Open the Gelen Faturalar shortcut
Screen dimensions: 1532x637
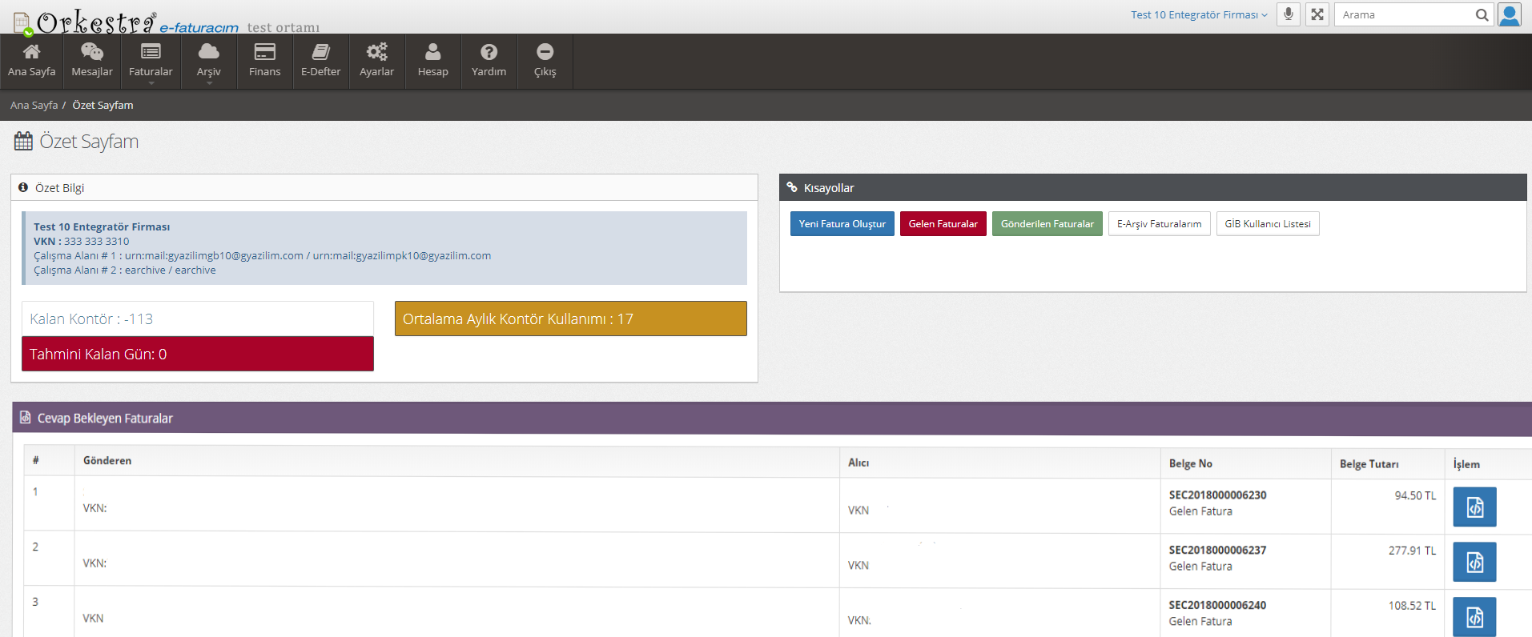pyautogui.click(x=943, y=224)
